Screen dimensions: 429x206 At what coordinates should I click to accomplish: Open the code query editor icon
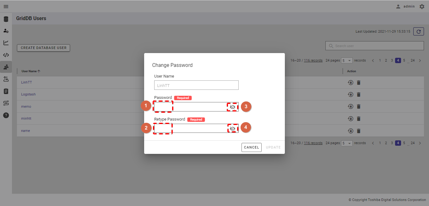tap(6, 55)
